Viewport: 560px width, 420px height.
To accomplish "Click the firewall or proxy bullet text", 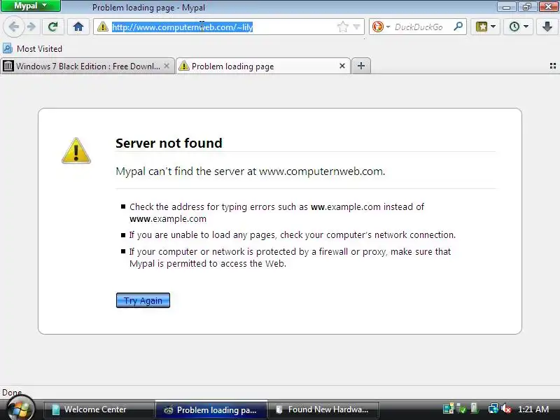I will tap(290, 258).
